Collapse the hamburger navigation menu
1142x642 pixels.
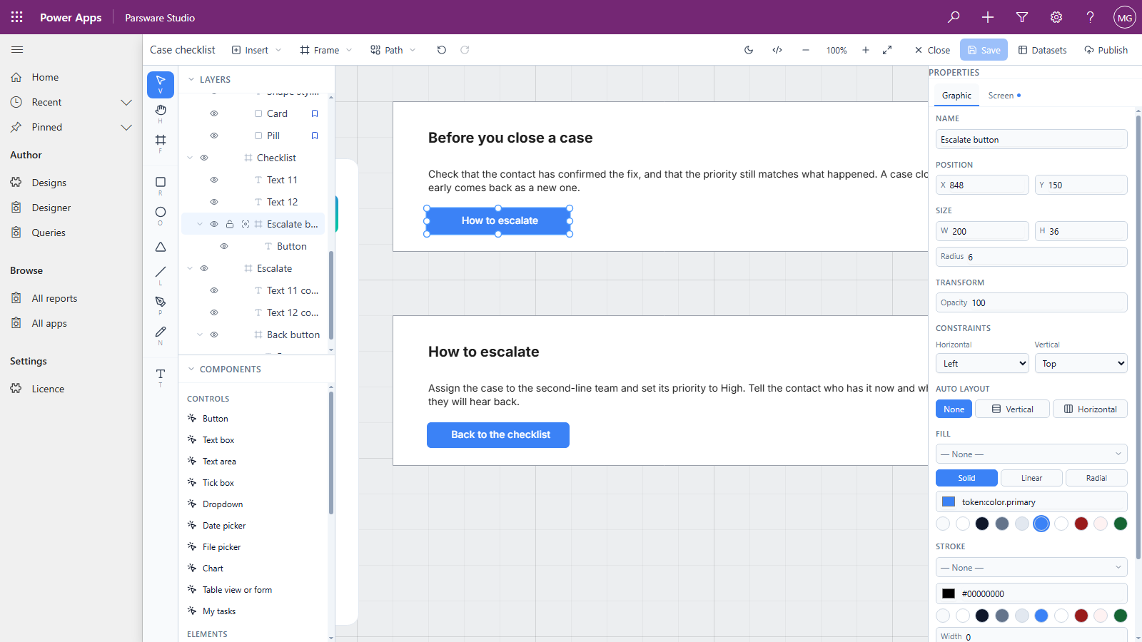[x=17, y=50]
